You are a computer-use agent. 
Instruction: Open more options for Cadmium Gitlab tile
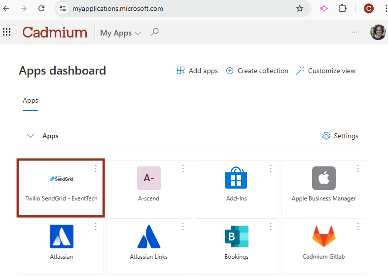pos(358,227)
